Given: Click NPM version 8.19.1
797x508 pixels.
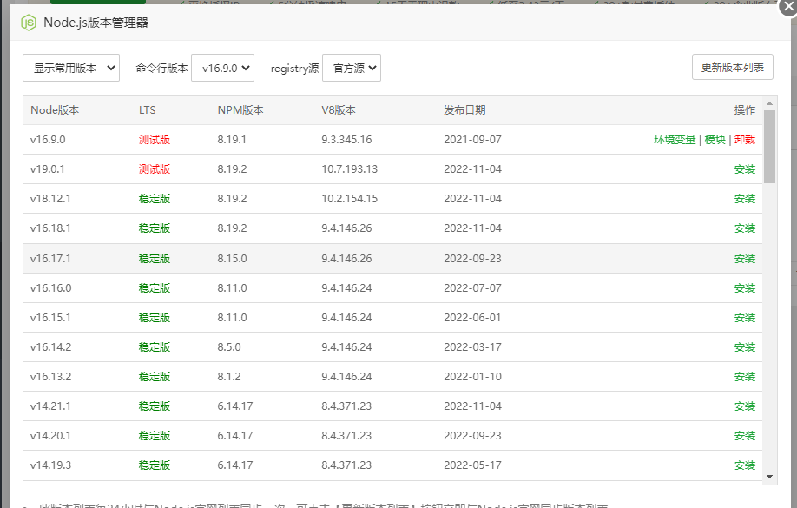Looking at the screenshot, I should 232,139.
